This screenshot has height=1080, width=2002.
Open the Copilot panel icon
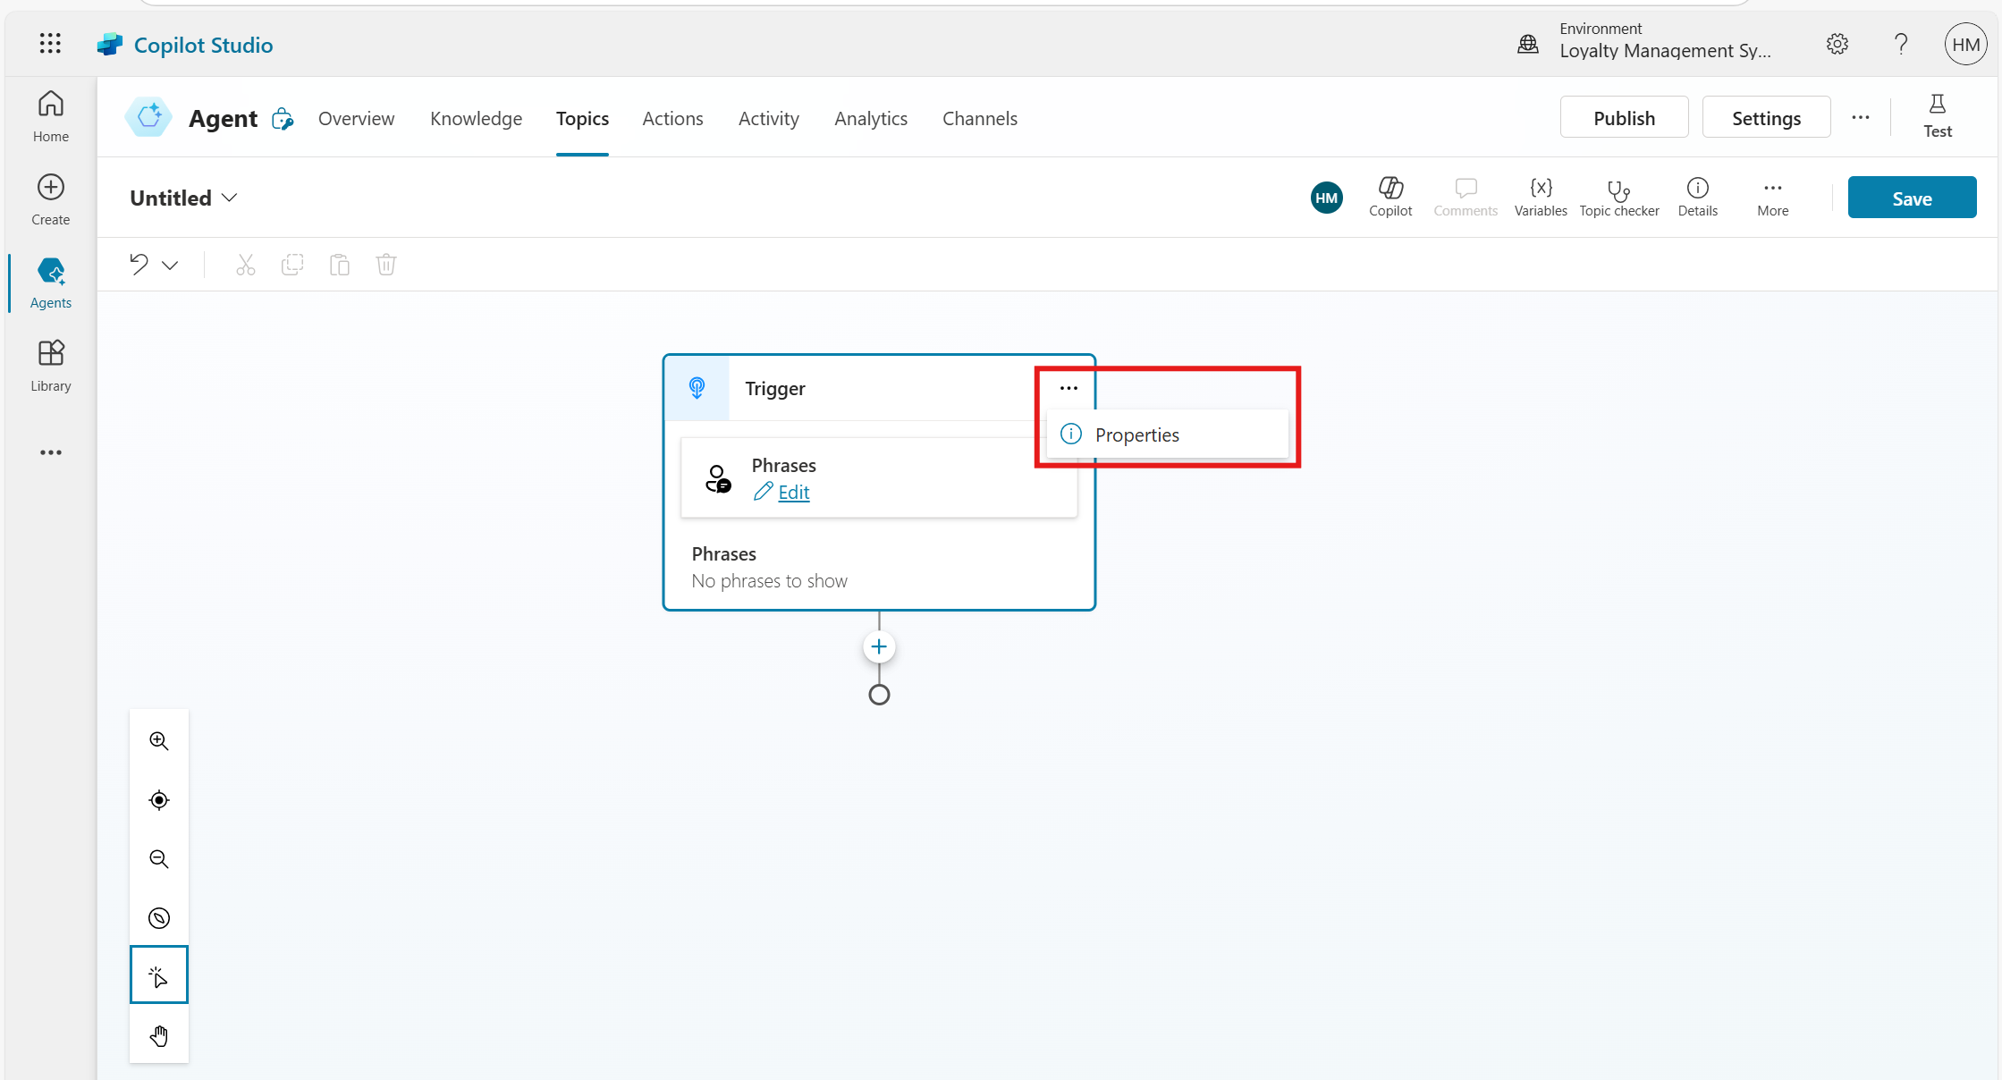point(1390,197)
